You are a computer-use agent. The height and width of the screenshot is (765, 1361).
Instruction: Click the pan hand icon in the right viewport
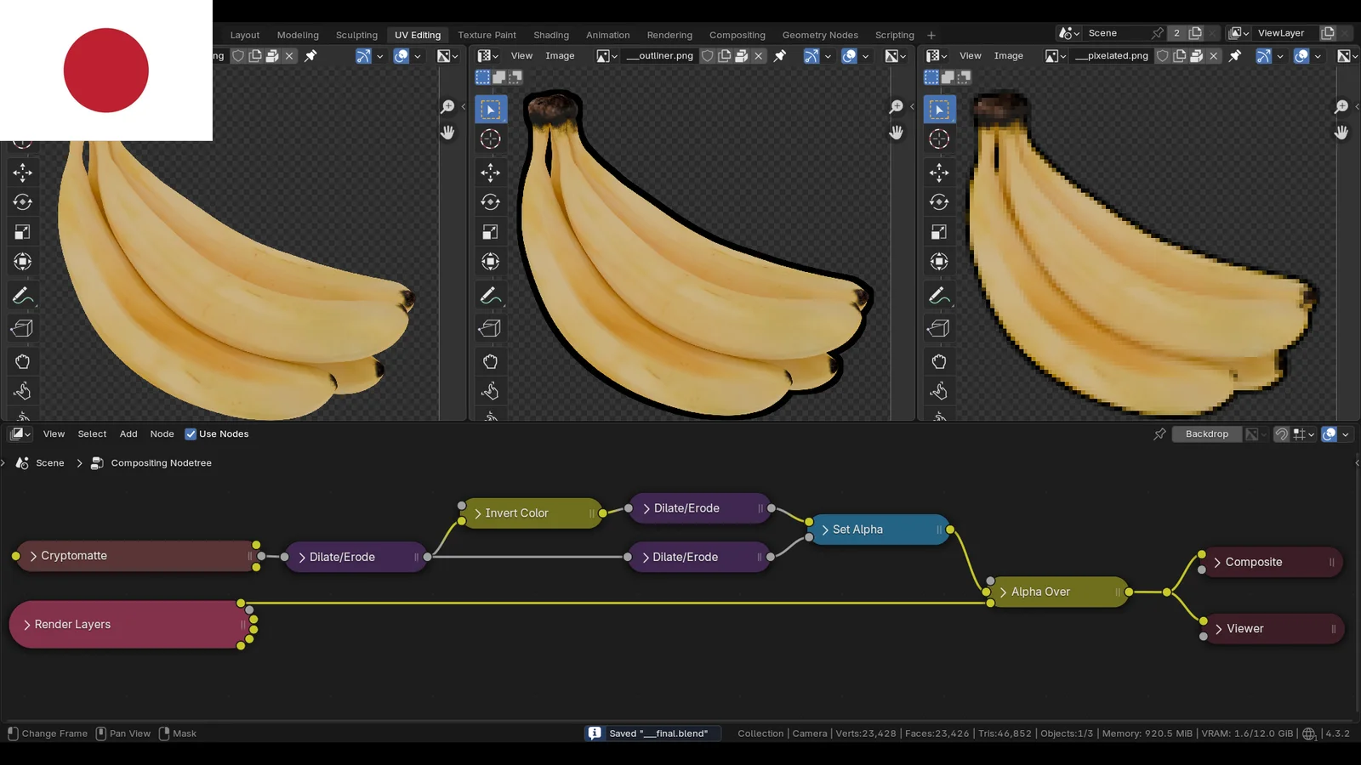(1341, 133)
